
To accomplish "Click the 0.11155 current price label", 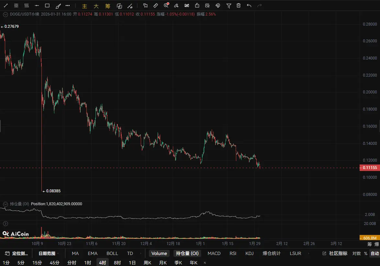I will (x=370, y=168).
